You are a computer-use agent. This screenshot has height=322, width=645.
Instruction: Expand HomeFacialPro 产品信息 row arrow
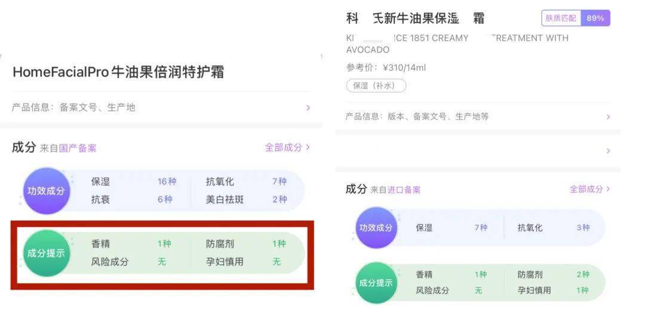coord(308,108)
